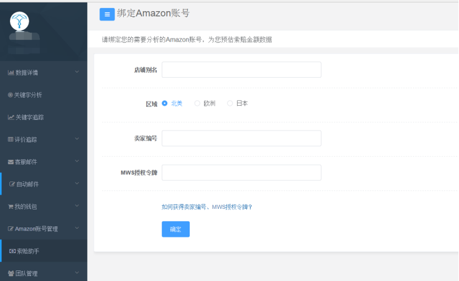Open the 团队管理 menu item
Viewport: 459px width, 281px height.
click(x=44, y=273)
